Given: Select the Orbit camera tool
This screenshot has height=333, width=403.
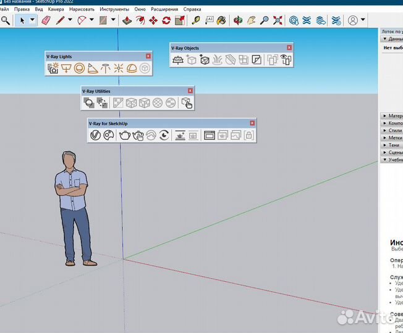Looking at the screenshot, I should [238, 20].
